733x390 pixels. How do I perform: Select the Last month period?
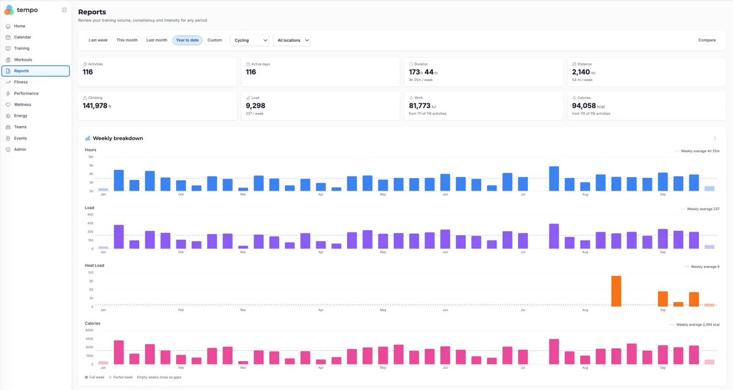point(157,40)
